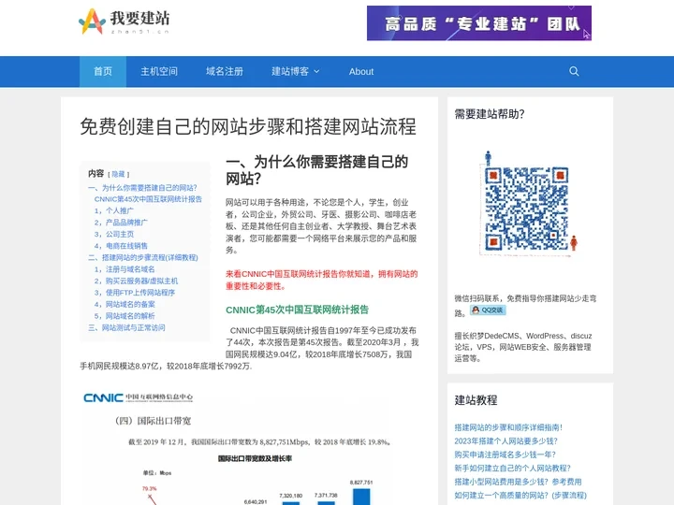Screen dimensions: 674x505
Task: Open 搭建网站的步骤和顺序详细指南! tutorial link
Action: (508, 427)
